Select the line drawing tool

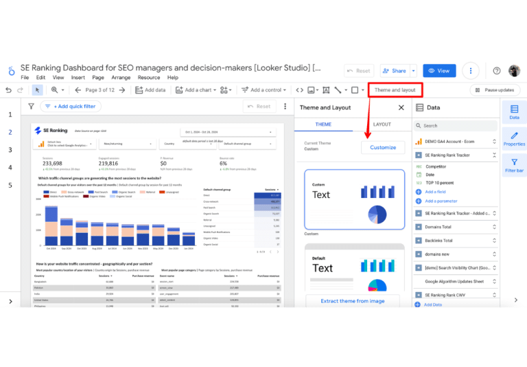(338, 90)
